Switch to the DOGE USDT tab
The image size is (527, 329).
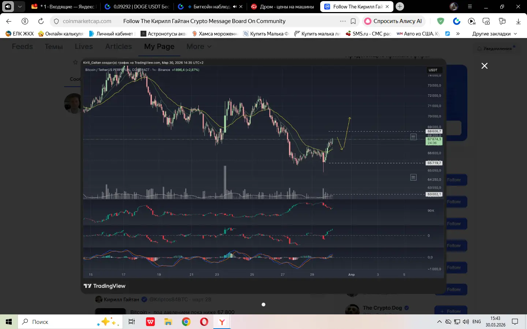point(137,7)
